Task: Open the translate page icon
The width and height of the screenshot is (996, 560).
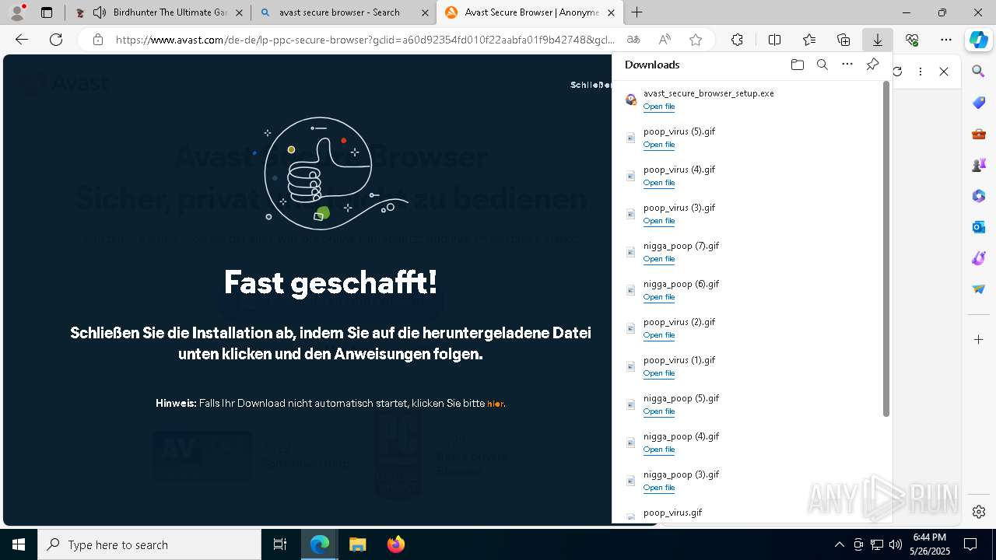Action: 633,40
